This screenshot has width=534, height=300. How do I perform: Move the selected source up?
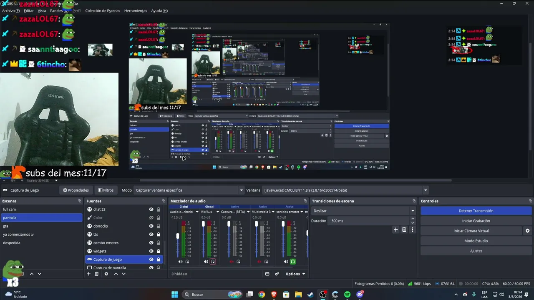[x=116, y=274]
